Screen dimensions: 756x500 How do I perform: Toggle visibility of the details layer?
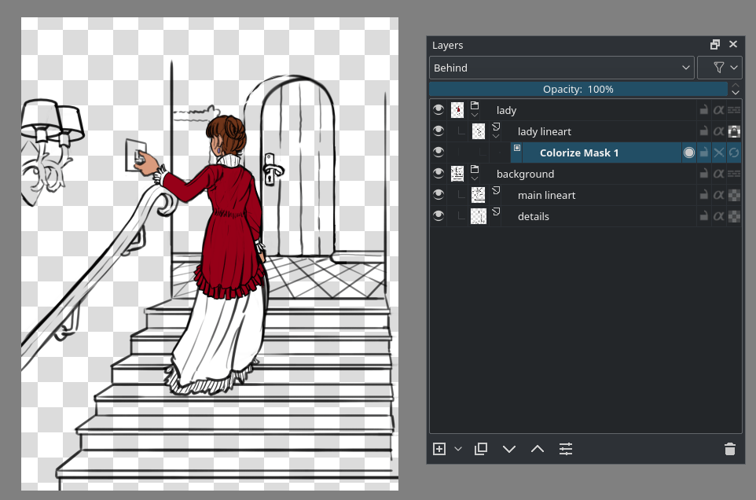point(439,215)
